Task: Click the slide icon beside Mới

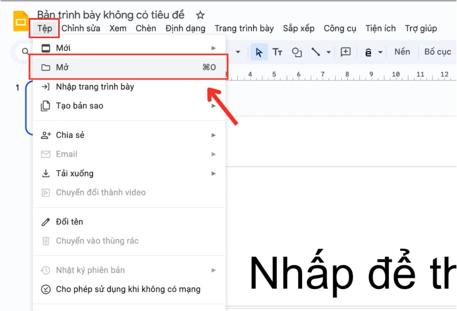Action: point(46,48)
